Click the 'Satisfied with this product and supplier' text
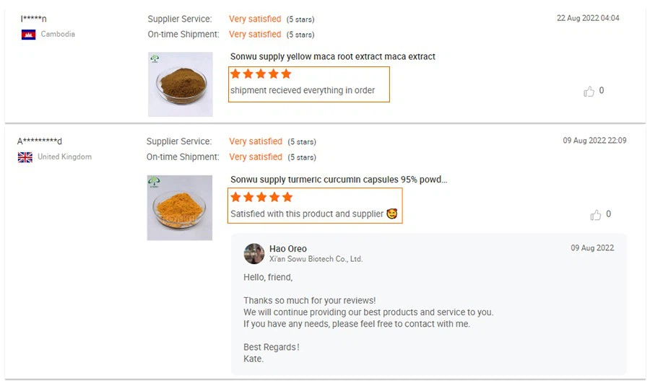Viewport: 650px width, 383px height. coord(307,214)
